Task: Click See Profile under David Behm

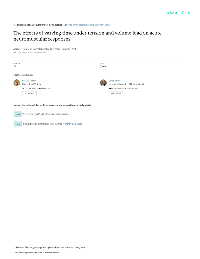Action: pos(116,94)
